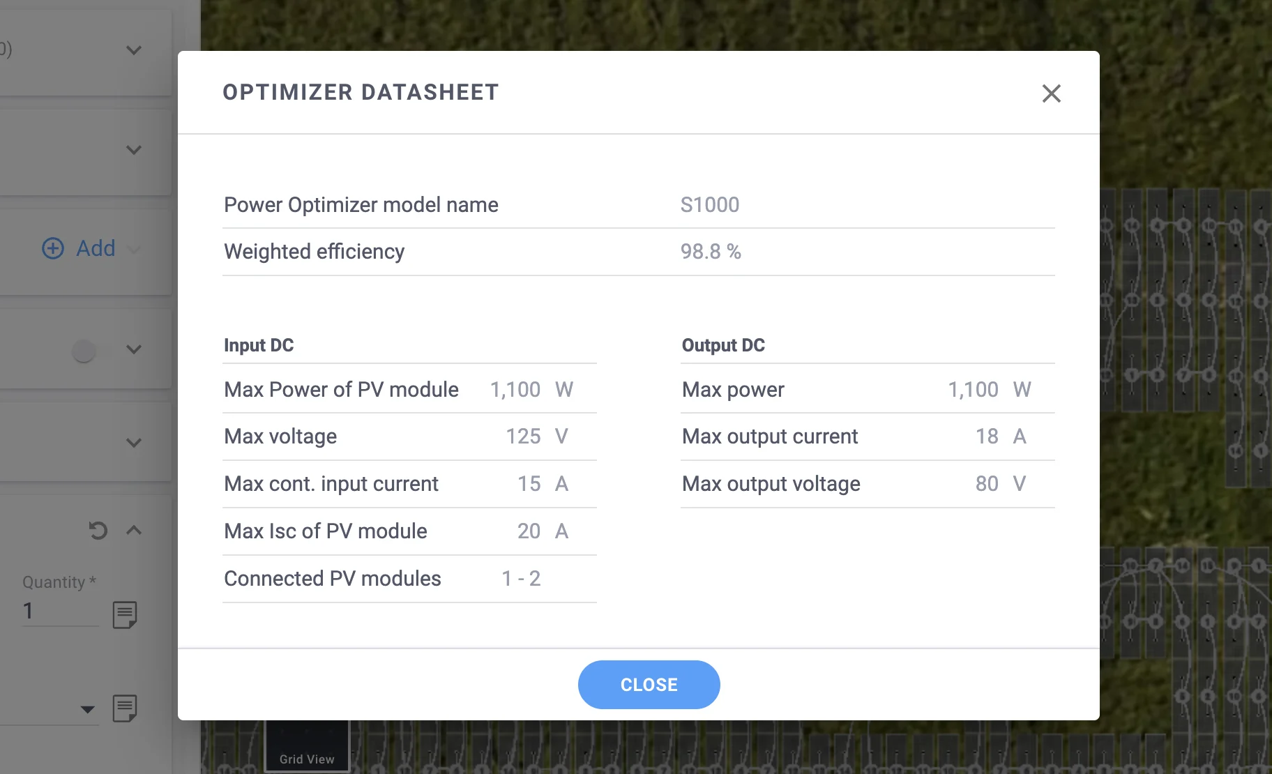This screenshot has height=774, width=1272.
Task: Open the notes icon beside Quantity field
Action: 125,615
